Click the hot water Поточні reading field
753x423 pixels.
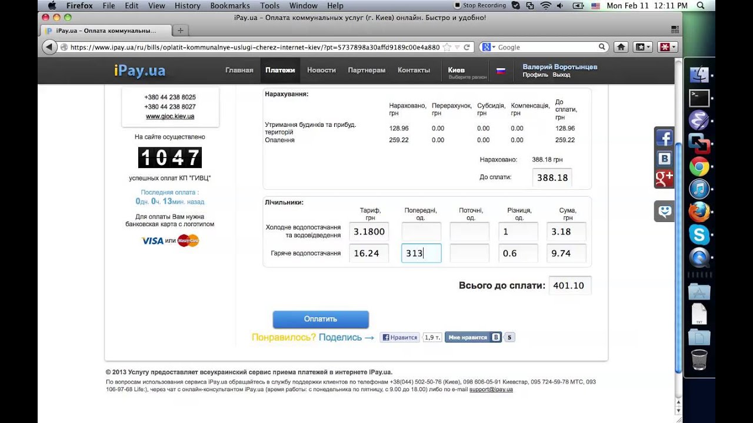click(x=469, y=253)
